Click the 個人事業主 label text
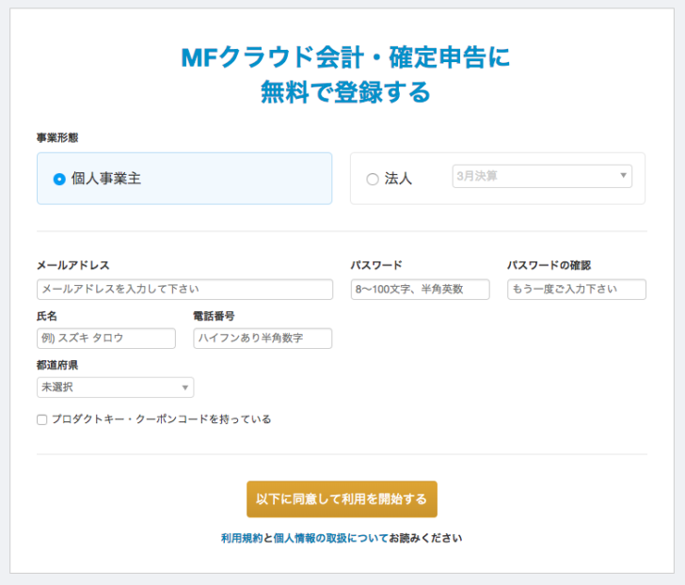Image resolution: width=685 pixels, height=585 pixels. point(106,179)
